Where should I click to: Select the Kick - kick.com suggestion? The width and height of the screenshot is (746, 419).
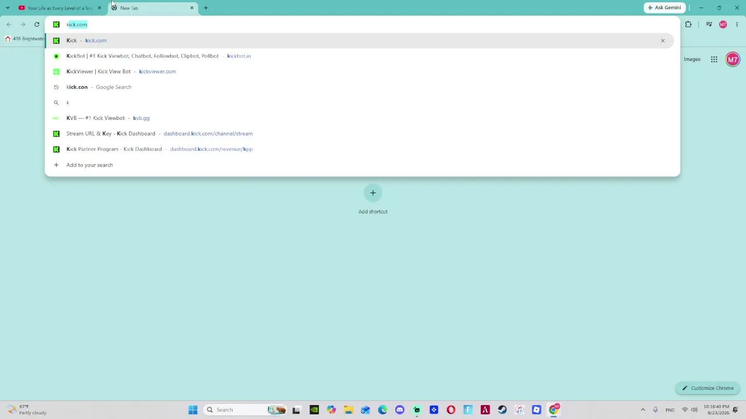360,40
